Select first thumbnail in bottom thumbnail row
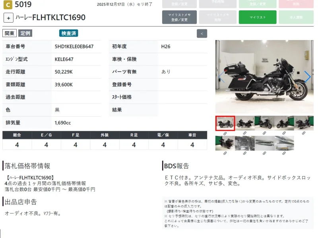This screenshot has width=318, height=238. point(225,143)
